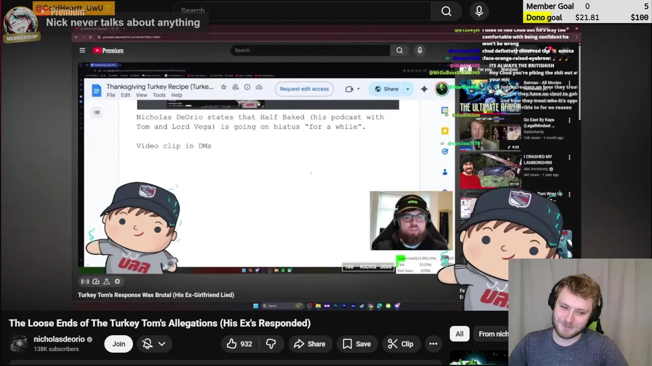The width and height of the screenshot is (652, 366).
Task: Click the Docs cloud save status icon
Action: pos(259,87)
